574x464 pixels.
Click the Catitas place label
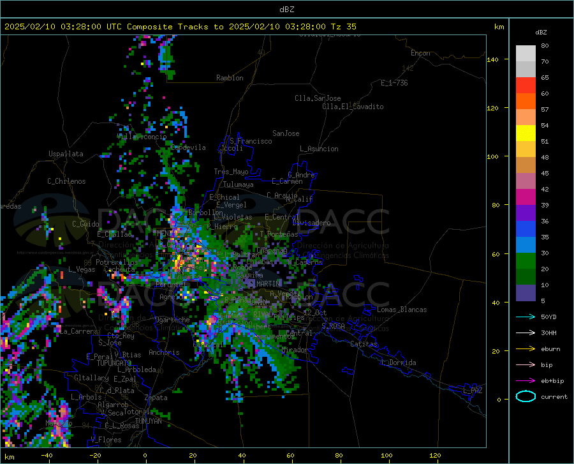[x=364, y=344]
